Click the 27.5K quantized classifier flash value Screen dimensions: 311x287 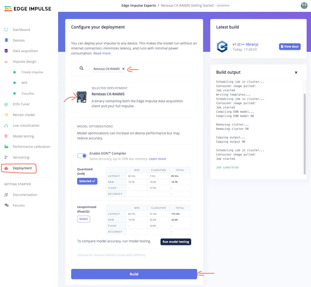coord(153,188)
